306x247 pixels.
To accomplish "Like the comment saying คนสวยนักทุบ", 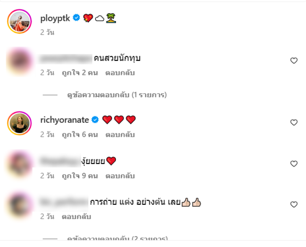I will click(x=294, y=61).
